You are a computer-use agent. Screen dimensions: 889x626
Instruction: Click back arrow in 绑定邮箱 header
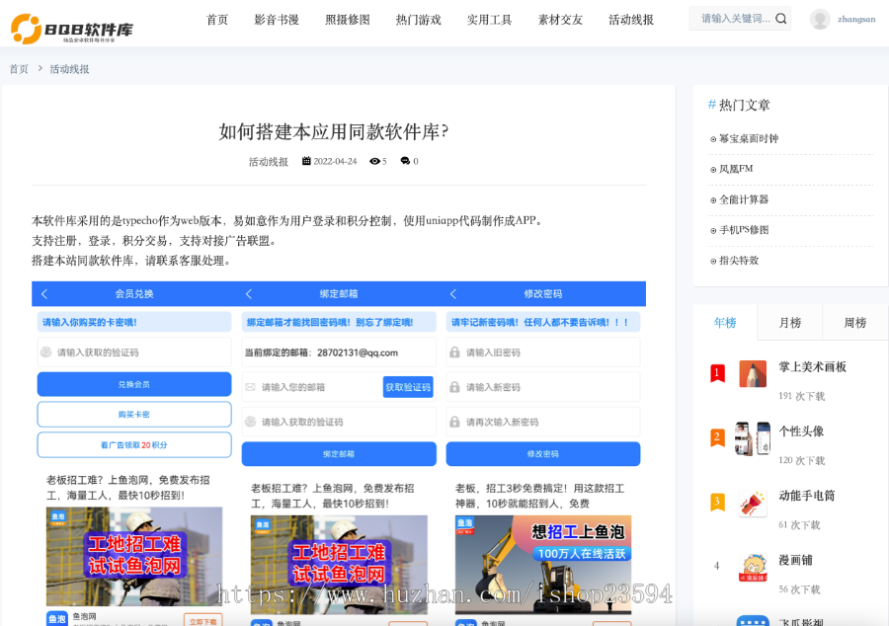pyautogui.click(x=248, y=294)
